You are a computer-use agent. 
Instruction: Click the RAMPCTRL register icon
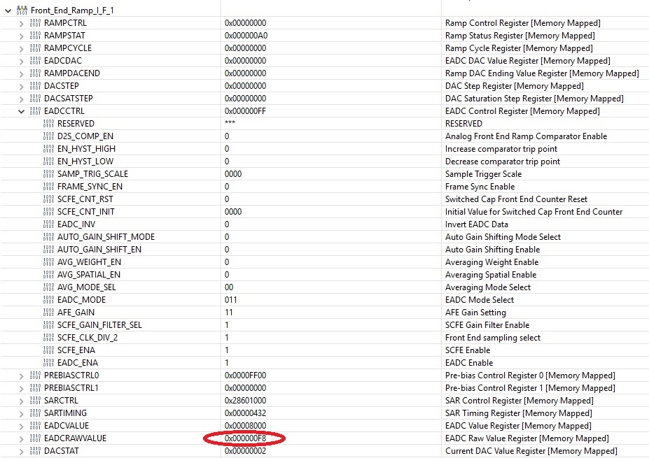(35, 23)
